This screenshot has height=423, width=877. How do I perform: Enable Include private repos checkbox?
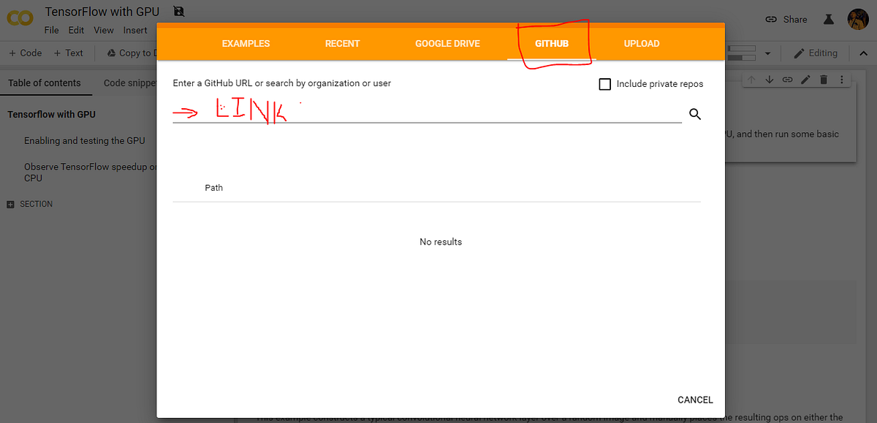(x=604, y=84)
